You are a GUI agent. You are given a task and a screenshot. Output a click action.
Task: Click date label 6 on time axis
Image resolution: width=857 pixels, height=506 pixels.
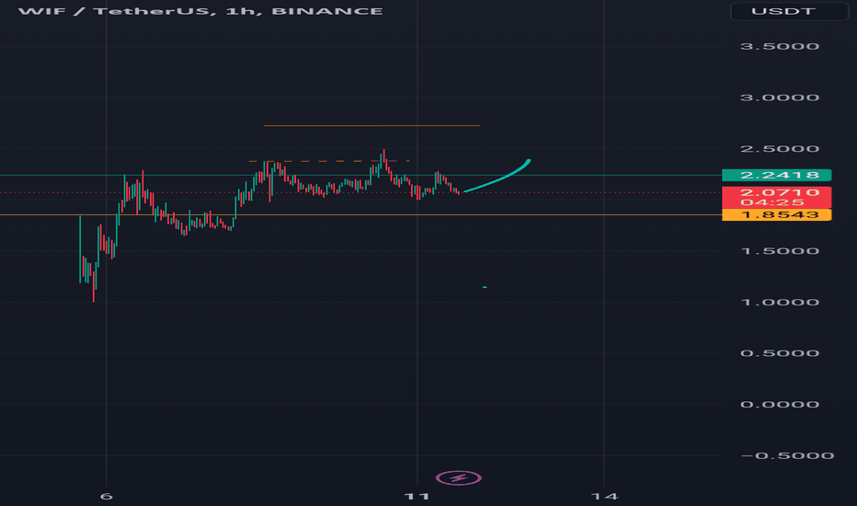tap(106, 497)
